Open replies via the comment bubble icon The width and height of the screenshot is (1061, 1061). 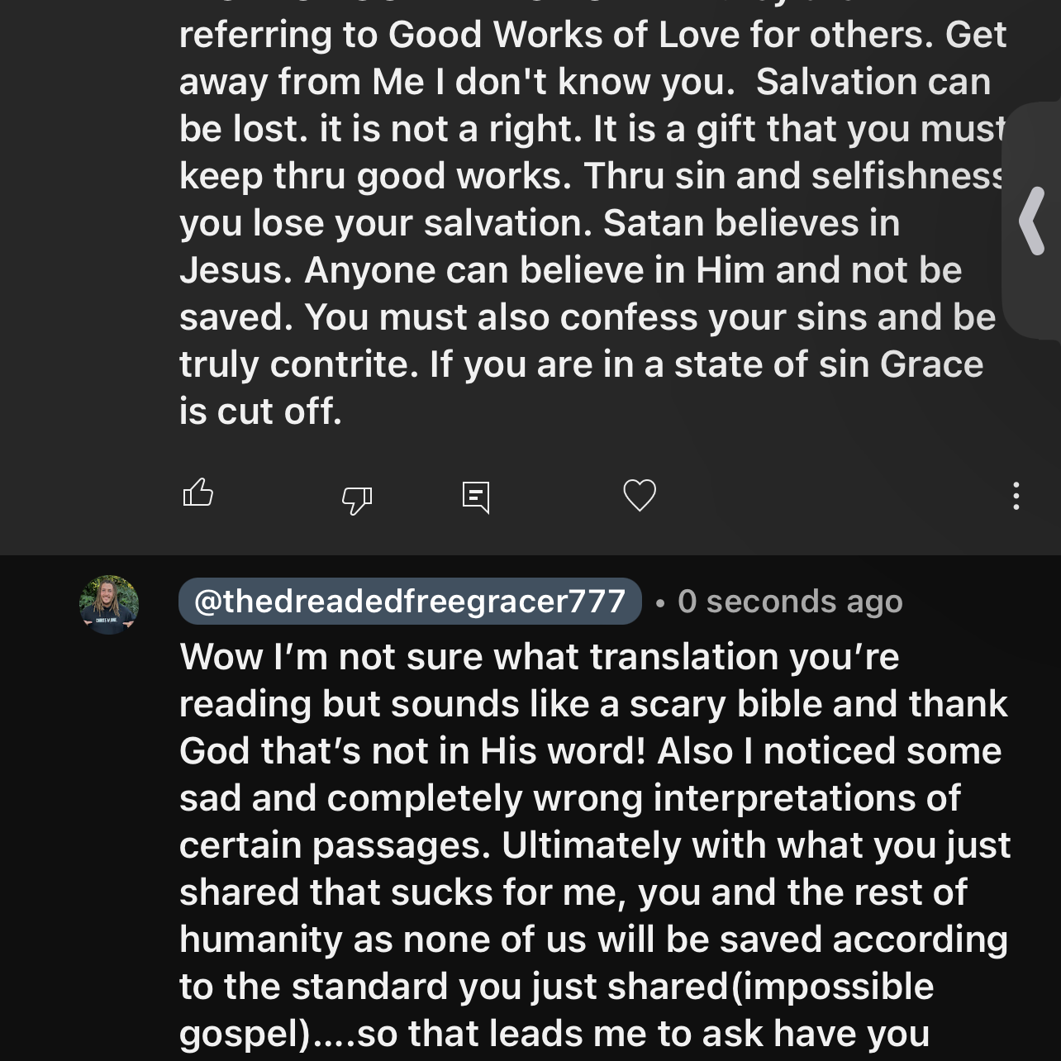coord(476,497)
